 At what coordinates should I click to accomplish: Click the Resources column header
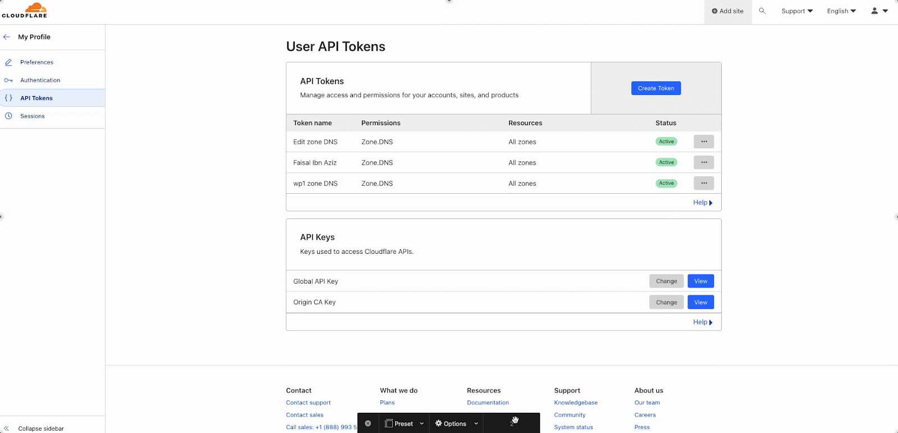525,123
